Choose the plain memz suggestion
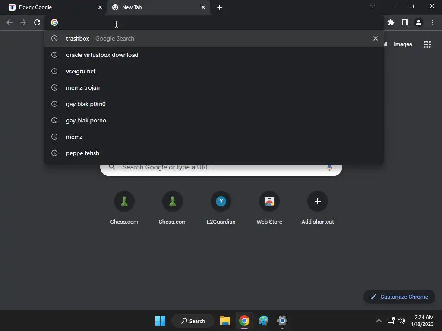442x331 pixels. 214,137
